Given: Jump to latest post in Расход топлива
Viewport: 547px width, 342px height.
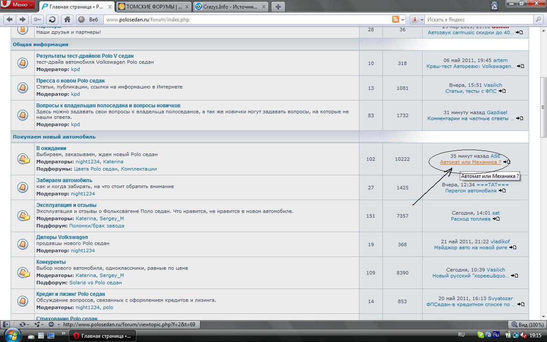Looking at the screenshot, I should [496, 219].
